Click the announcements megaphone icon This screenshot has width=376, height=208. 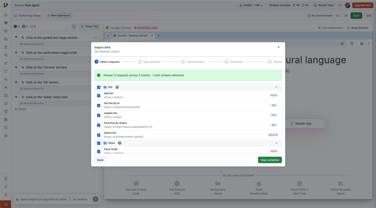click(340, 5)
